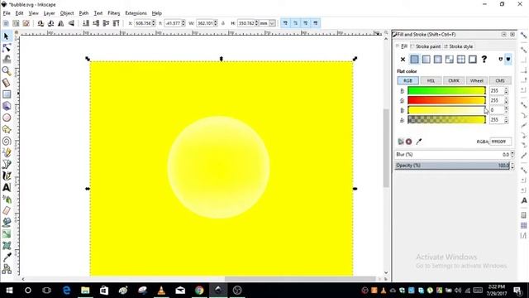Switch to Wheel color mode
This screenshot has width=529, height=298.
click(477, 81)
